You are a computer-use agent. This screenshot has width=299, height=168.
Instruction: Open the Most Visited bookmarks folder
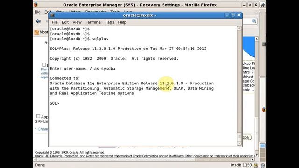point(41,32)
